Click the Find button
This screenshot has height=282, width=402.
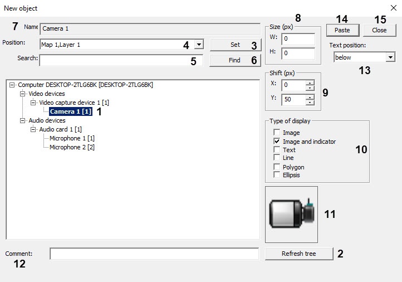click(235, 60)
